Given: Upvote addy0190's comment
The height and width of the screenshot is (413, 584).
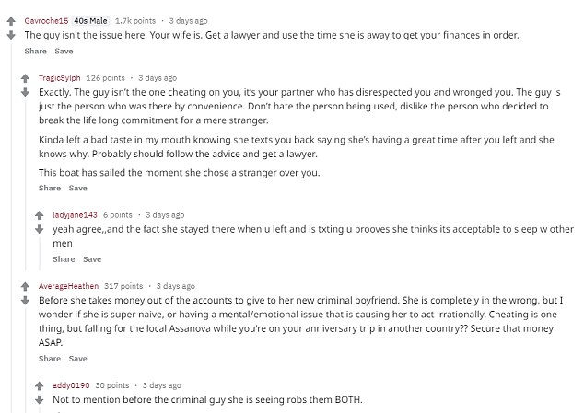Looking at the screenshot, I should tap(40, 385).
